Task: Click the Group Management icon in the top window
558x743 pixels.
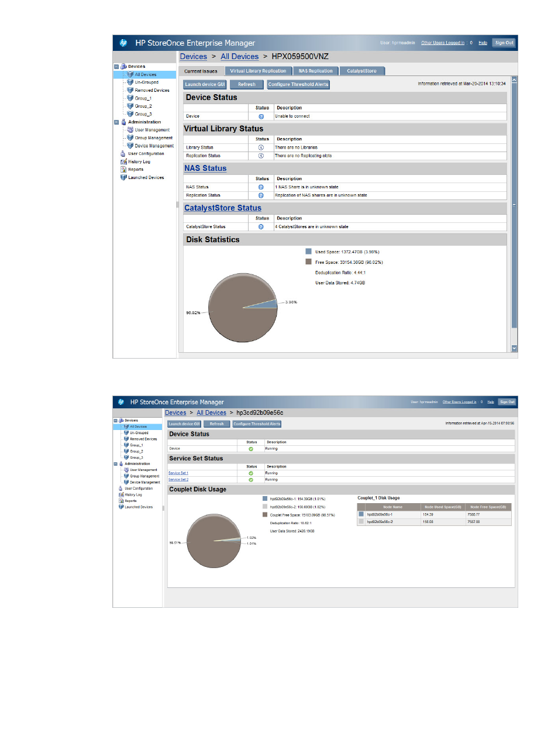Action: (x=130, y=137)
